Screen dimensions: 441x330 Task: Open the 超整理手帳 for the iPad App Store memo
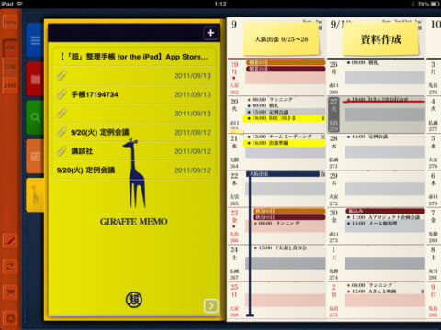click(133, 57)
